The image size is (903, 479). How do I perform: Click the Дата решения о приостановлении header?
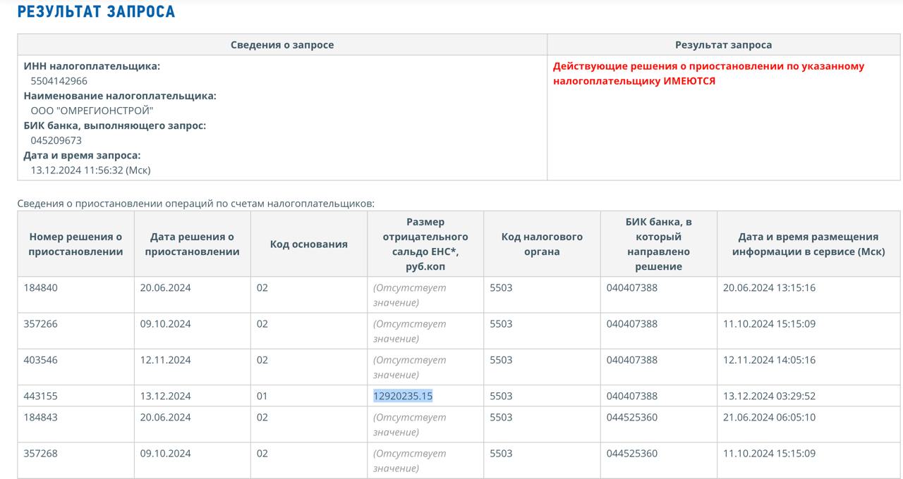192,244
